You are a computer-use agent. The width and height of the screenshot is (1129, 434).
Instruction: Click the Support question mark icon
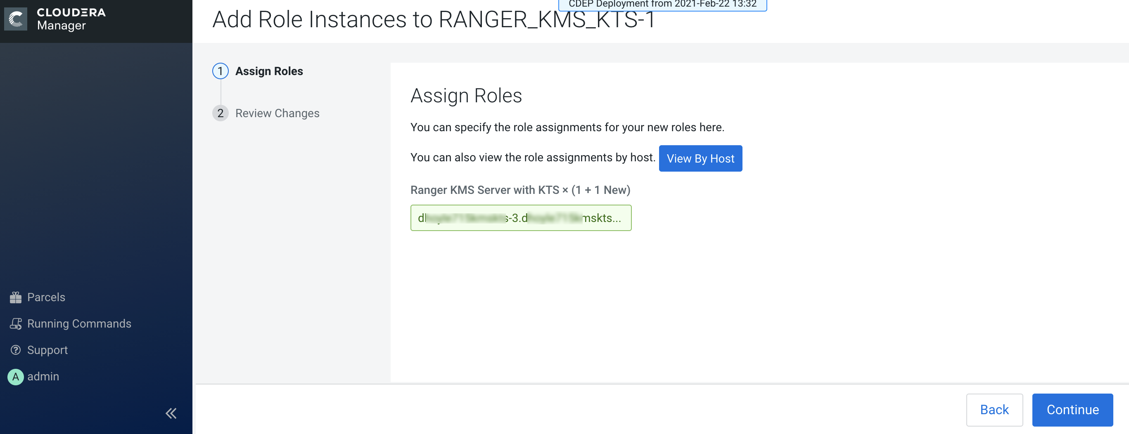coord(16,350)
